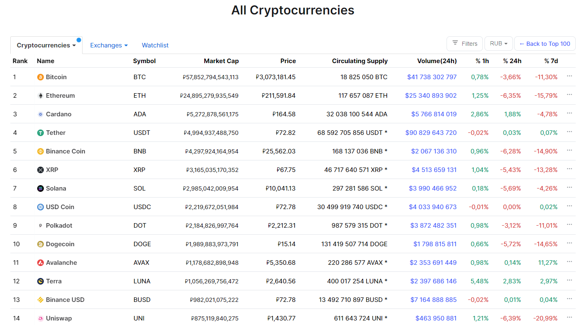Sort table by Price column header
Image resolution: width=579 pixels, height=325 pixels.
[288, 61]
